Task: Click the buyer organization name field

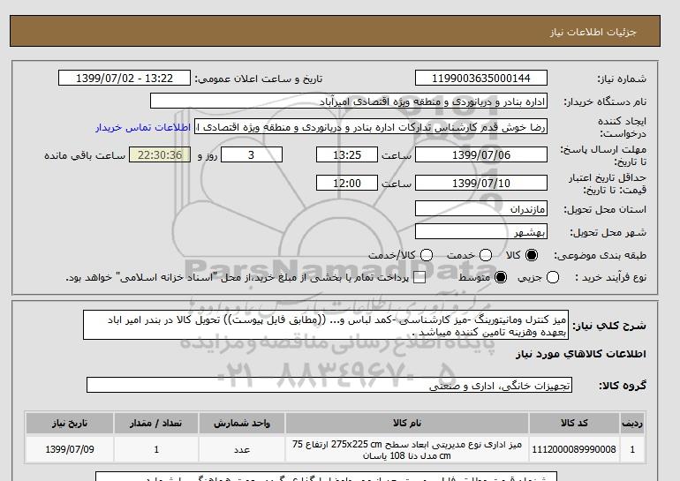Action: (349, 101)
